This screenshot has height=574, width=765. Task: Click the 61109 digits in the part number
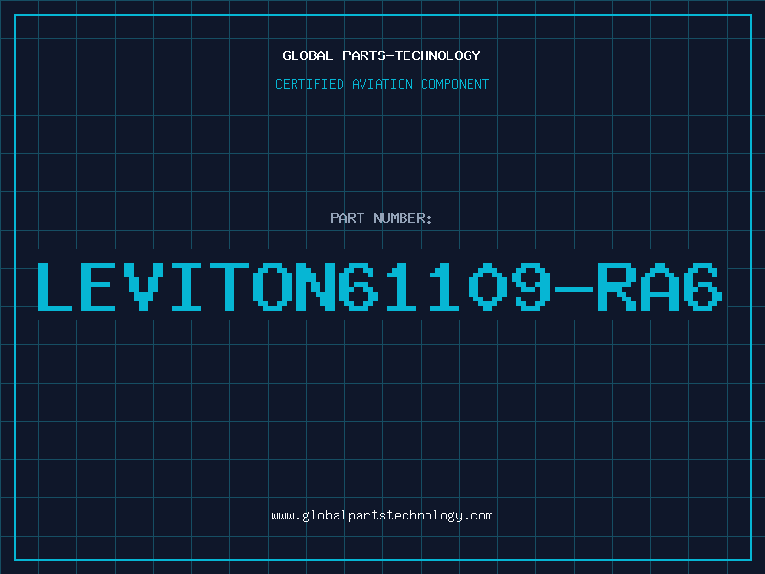point(446,287)
